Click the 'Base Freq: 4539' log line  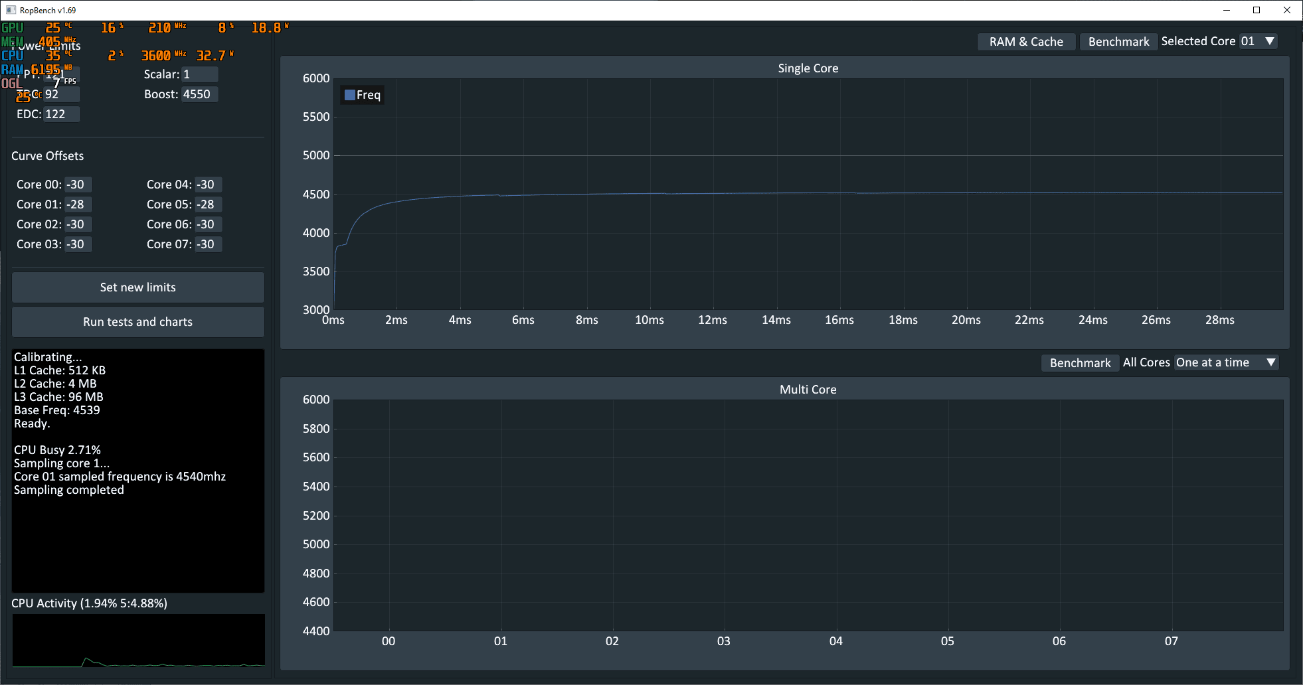coord(57,410)
